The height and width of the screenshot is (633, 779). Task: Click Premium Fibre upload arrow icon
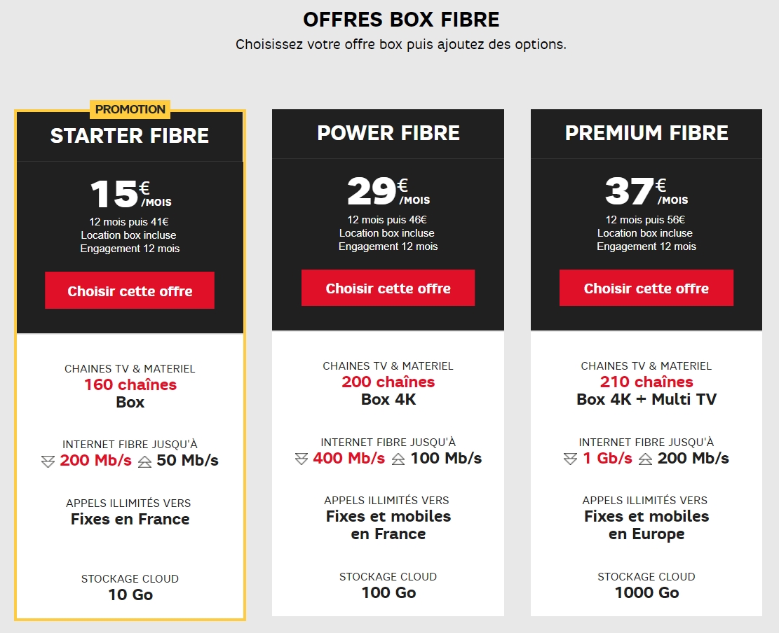645,459
